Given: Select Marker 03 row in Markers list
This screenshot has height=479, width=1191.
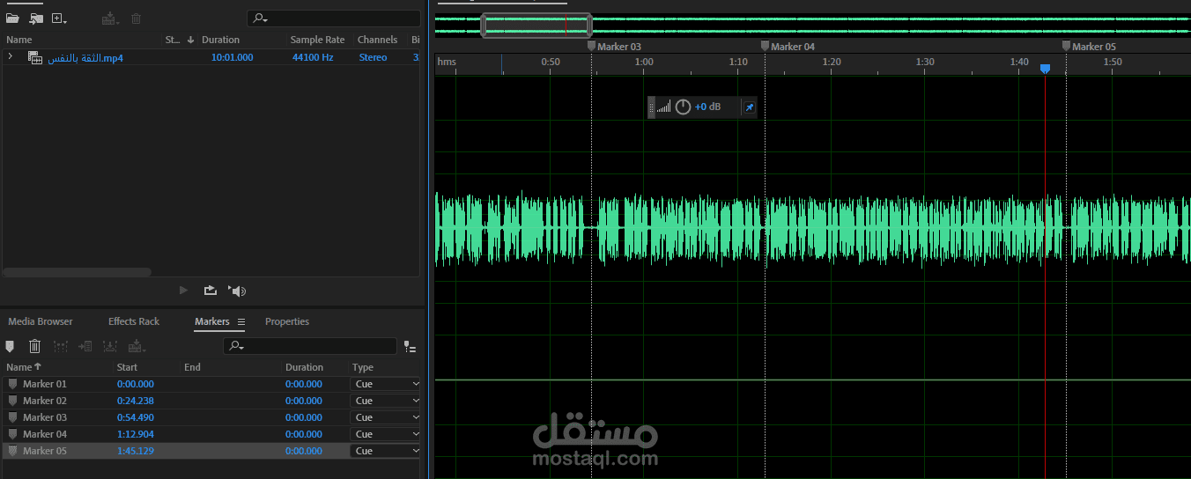Looking at the screenshot, I should coord(212,417).
